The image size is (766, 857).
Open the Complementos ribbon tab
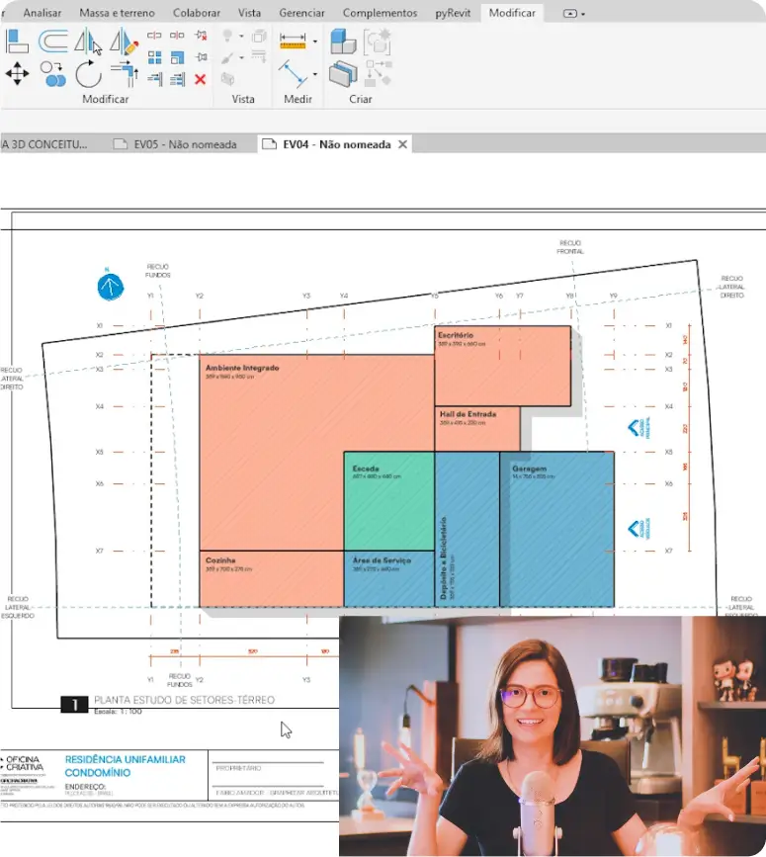pyautogui.click(x=380, y=13)
